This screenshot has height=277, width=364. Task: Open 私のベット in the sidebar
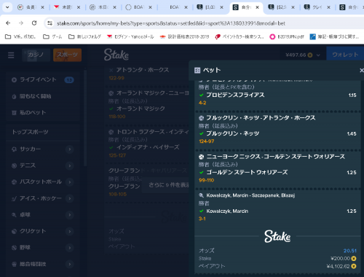click(x=33, y=112)
